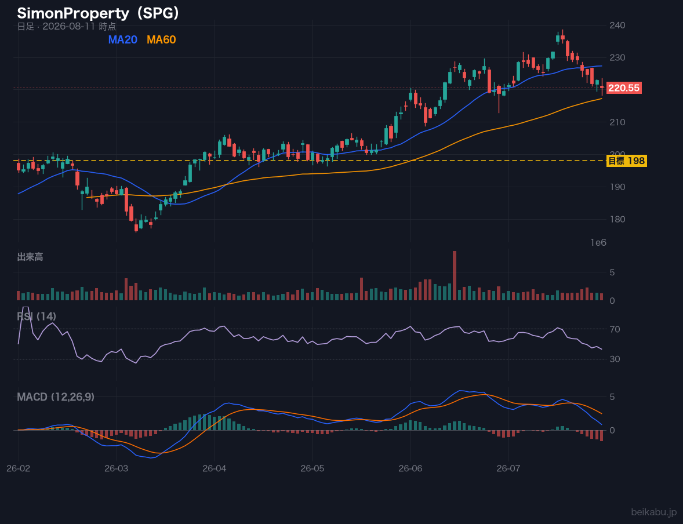683x524 pixels.
Task: Click the 210 price axis label
Action: (x=617, y=122)
